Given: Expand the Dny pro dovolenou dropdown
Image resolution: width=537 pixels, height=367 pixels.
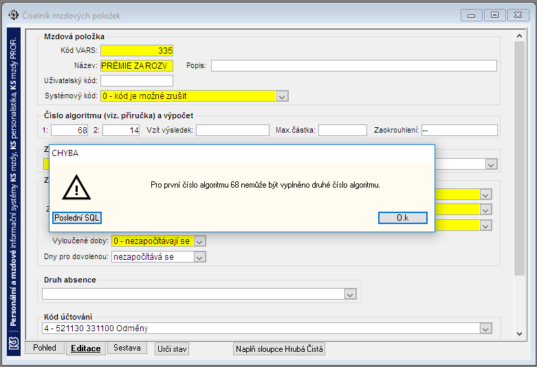Looking at the screenshot, I should [x=200, y=257].
